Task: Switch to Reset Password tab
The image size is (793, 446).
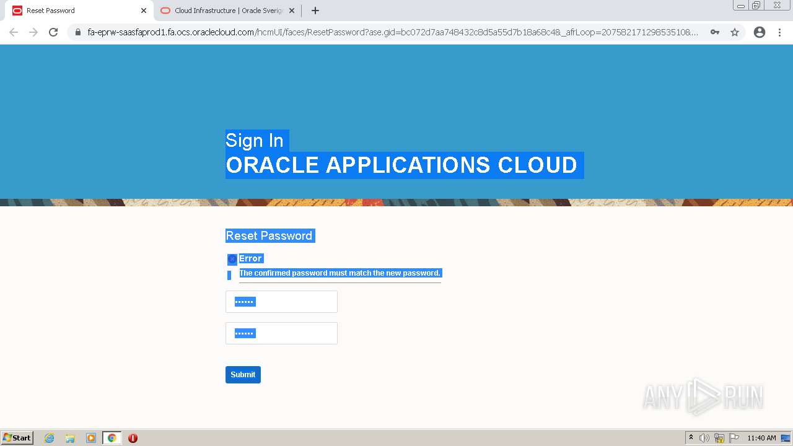Action: click(77, 11)
